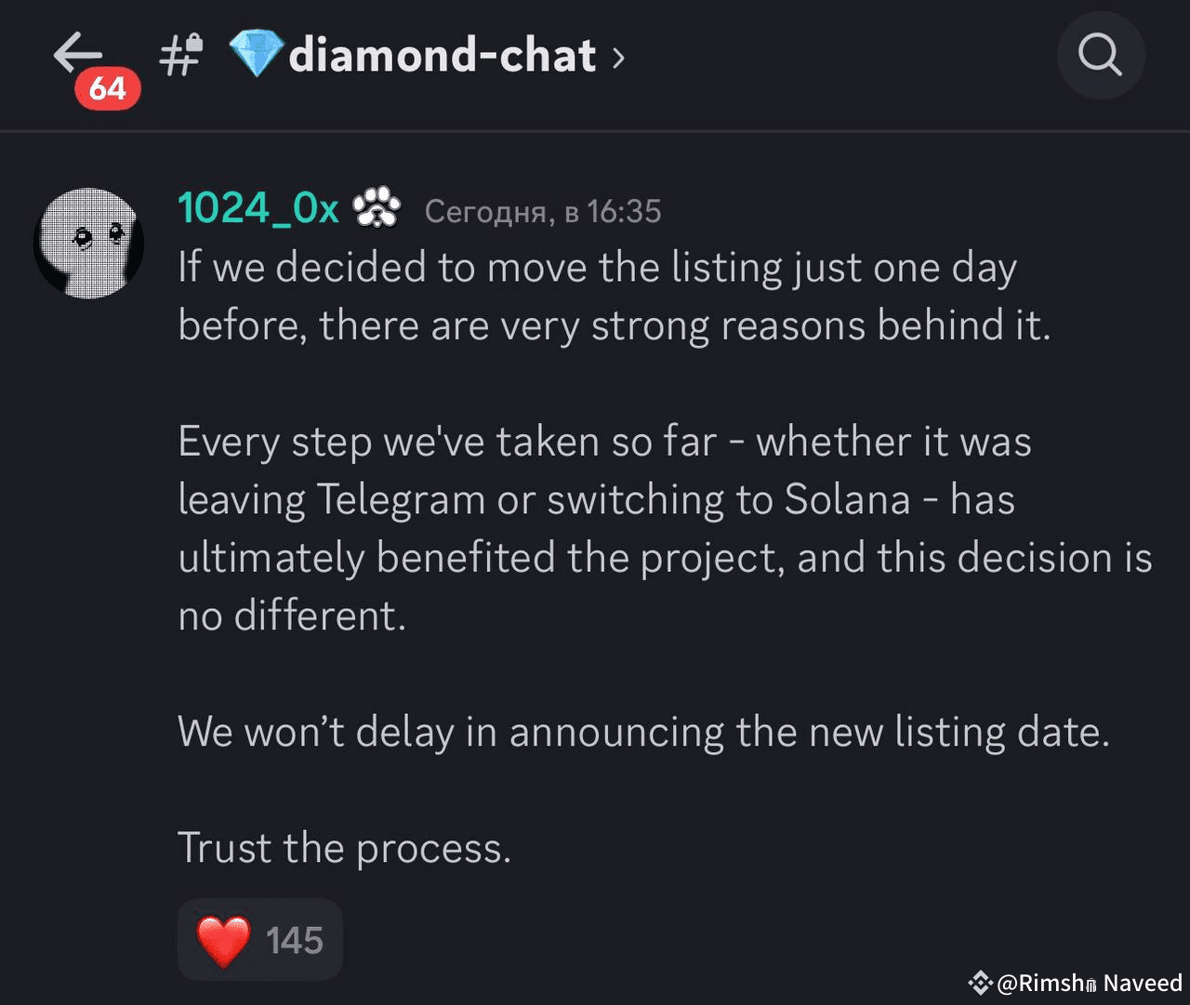Tap the line about the new listing date
Screen dimensions: 1190x1005
coord(643,732)
